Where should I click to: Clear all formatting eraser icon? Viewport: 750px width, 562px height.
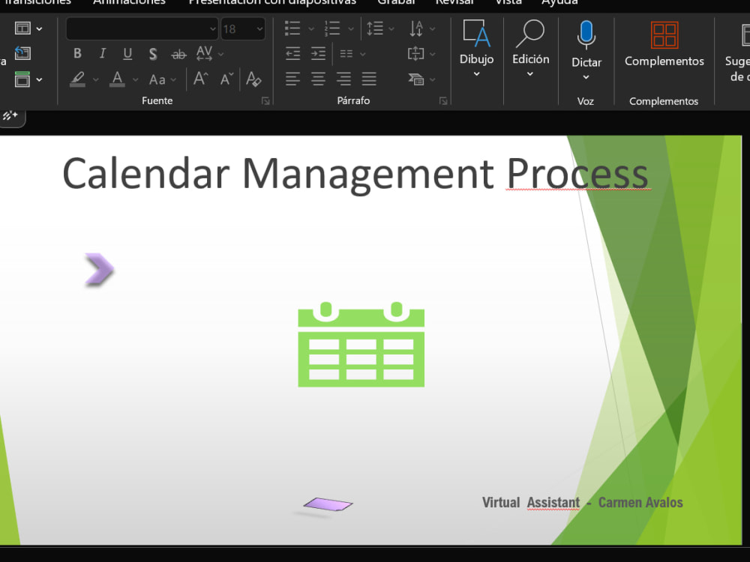253,79
